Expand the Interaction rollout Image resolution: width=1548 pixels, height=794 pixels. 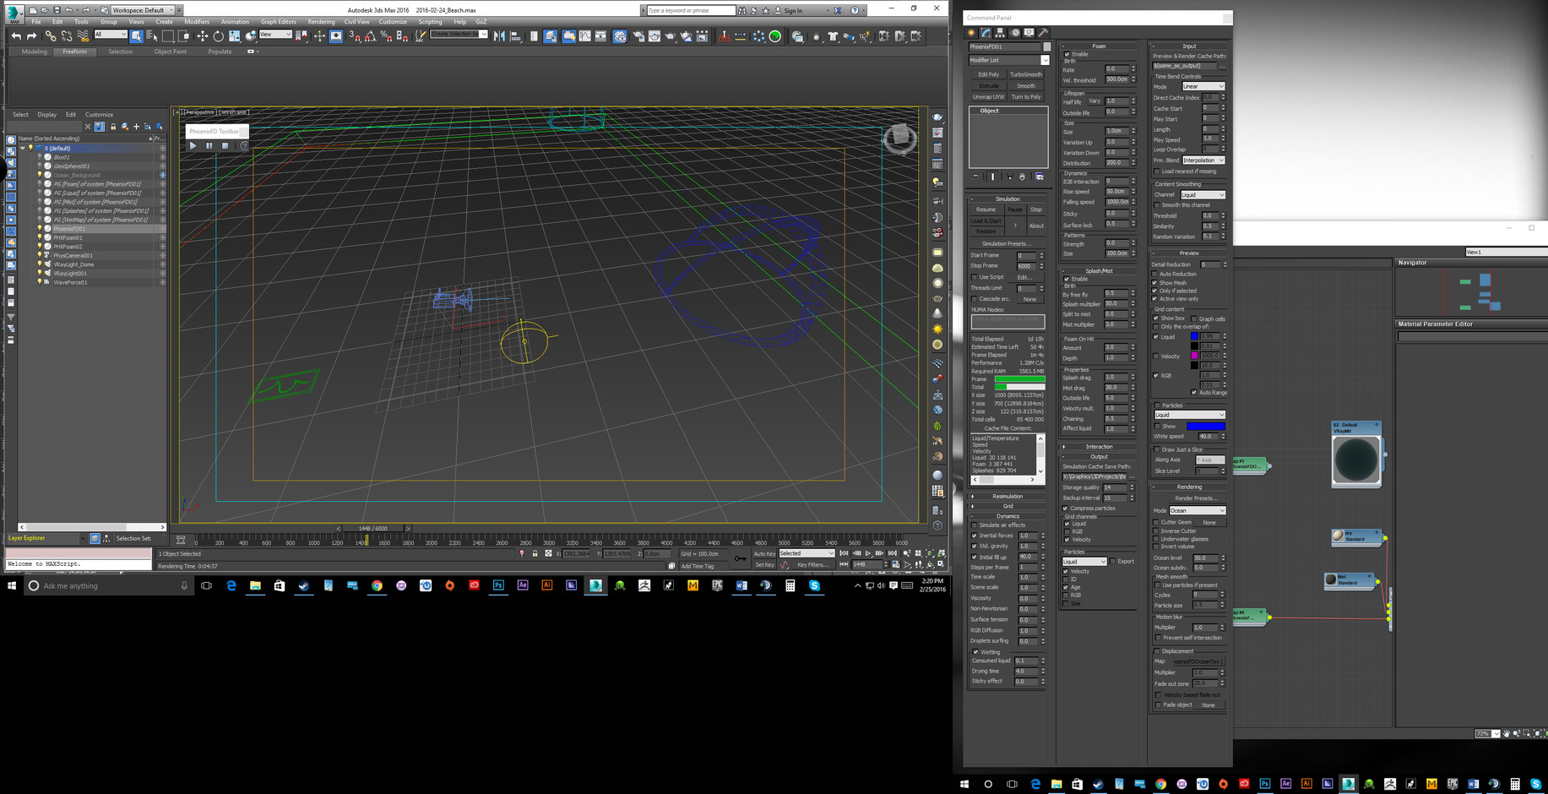pos(1099,447)
